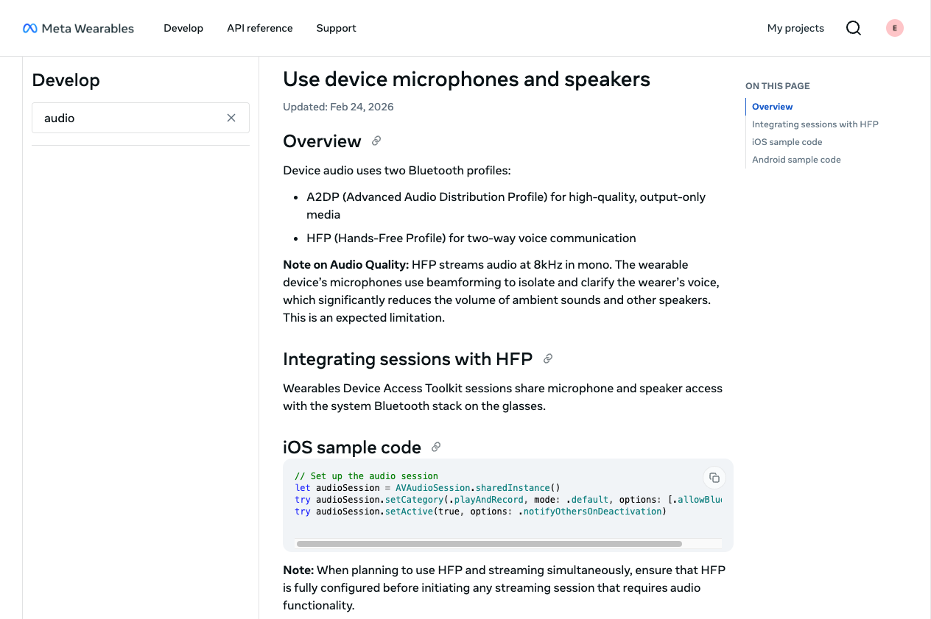Jump to Android sample code section
The image size is (931, 619).
click(796, 160)
